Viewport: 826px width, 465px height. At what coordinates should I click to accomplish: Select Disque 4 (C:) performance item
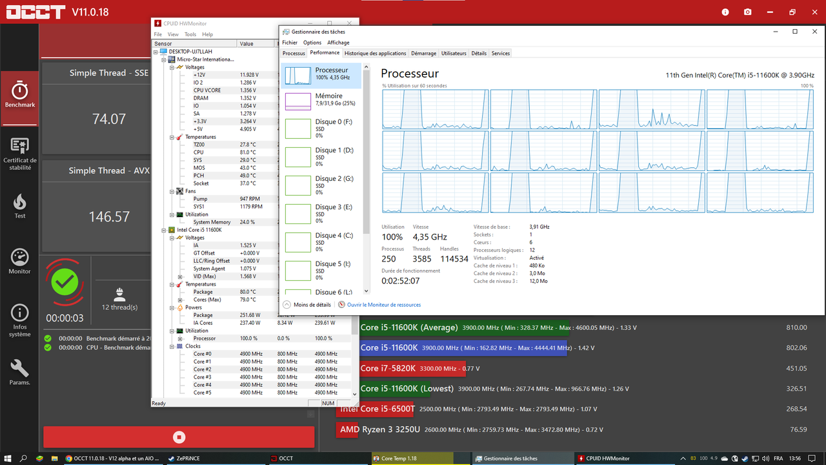tap(321, 242)
